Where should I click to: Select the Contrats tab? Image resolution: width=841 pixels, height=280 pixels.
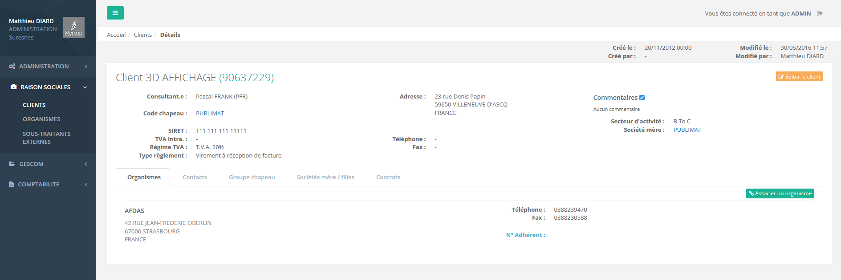388,177
